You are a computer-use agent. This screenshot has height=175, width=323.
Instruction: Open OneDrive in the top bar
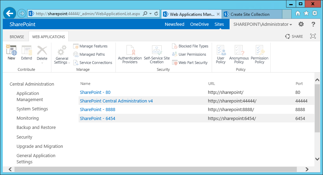pyautogui.click(x=199, y=24)
